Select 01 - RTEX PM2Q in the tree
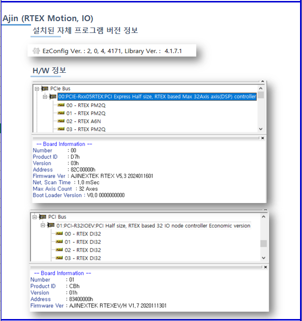Image resolution: width=302 pixels, height=321 pixels. pos(83,113)
